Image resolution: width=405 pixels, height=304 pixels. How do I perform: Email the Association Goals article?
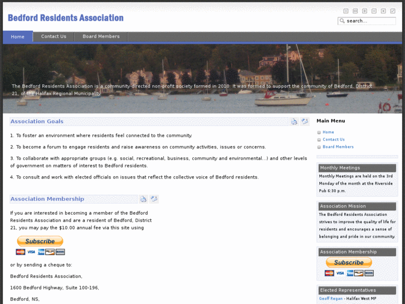[x=305, y=121]
